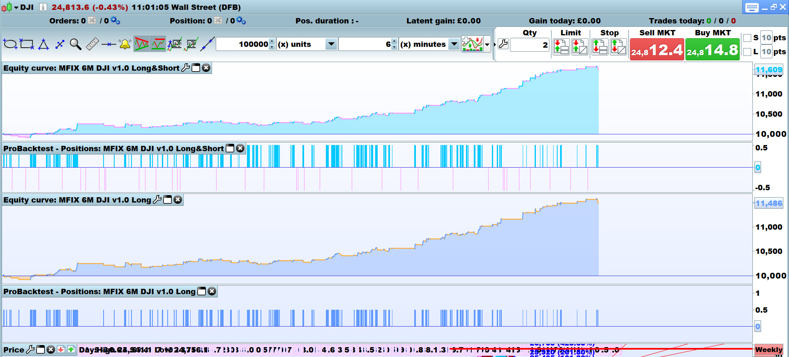Expand the dropdown arrow beside the indicator button
789x357 pixels.
tap(487, 44)
